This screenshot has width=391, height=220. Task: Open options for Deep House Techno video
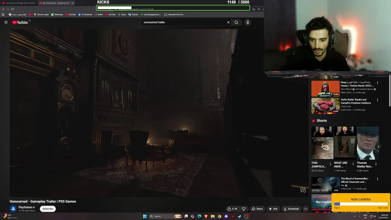pos(378,83)
